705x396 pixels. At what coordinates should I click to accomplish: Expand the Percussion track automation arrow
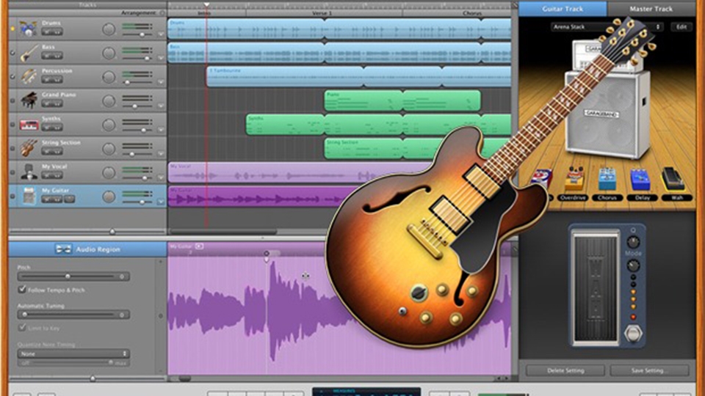pos(161,82)
